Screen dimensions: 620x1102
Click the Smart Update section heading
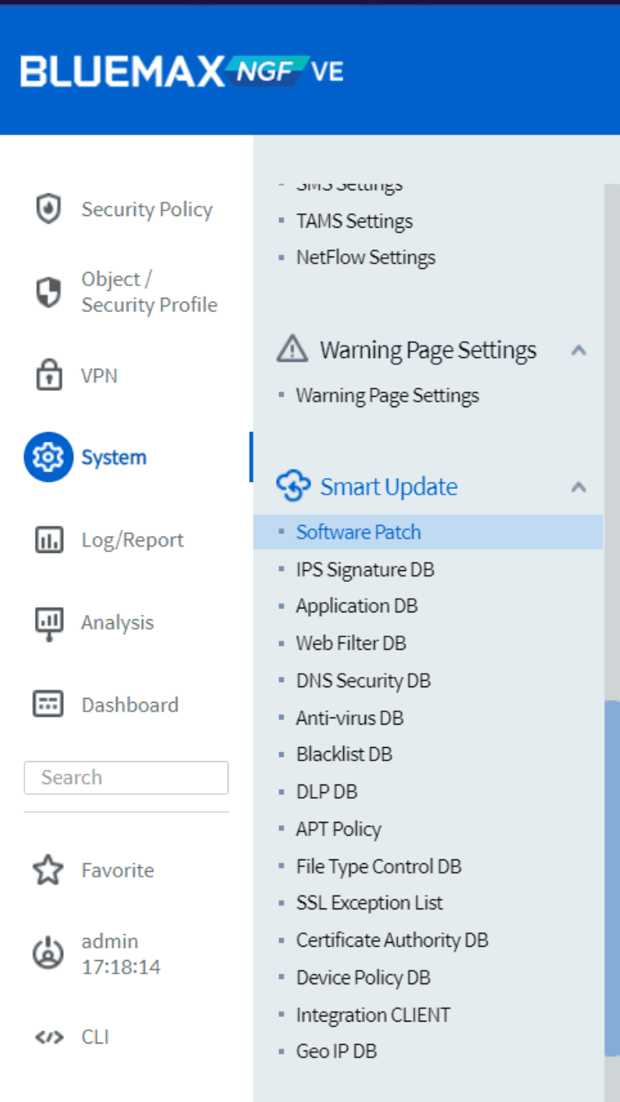coord(389,487)
